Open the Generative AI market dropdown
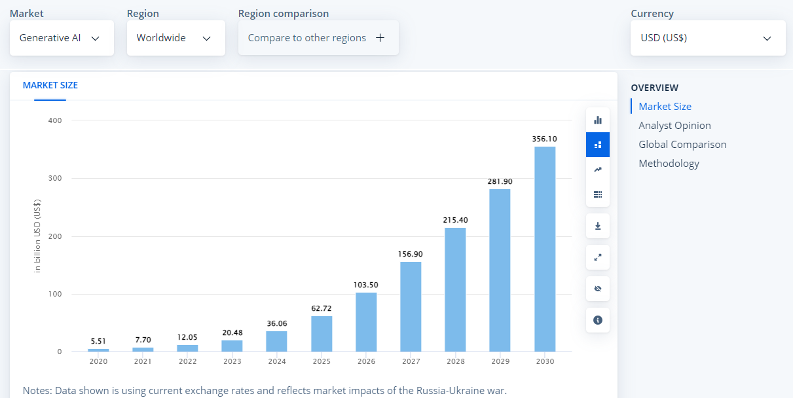 coord(62,38)
